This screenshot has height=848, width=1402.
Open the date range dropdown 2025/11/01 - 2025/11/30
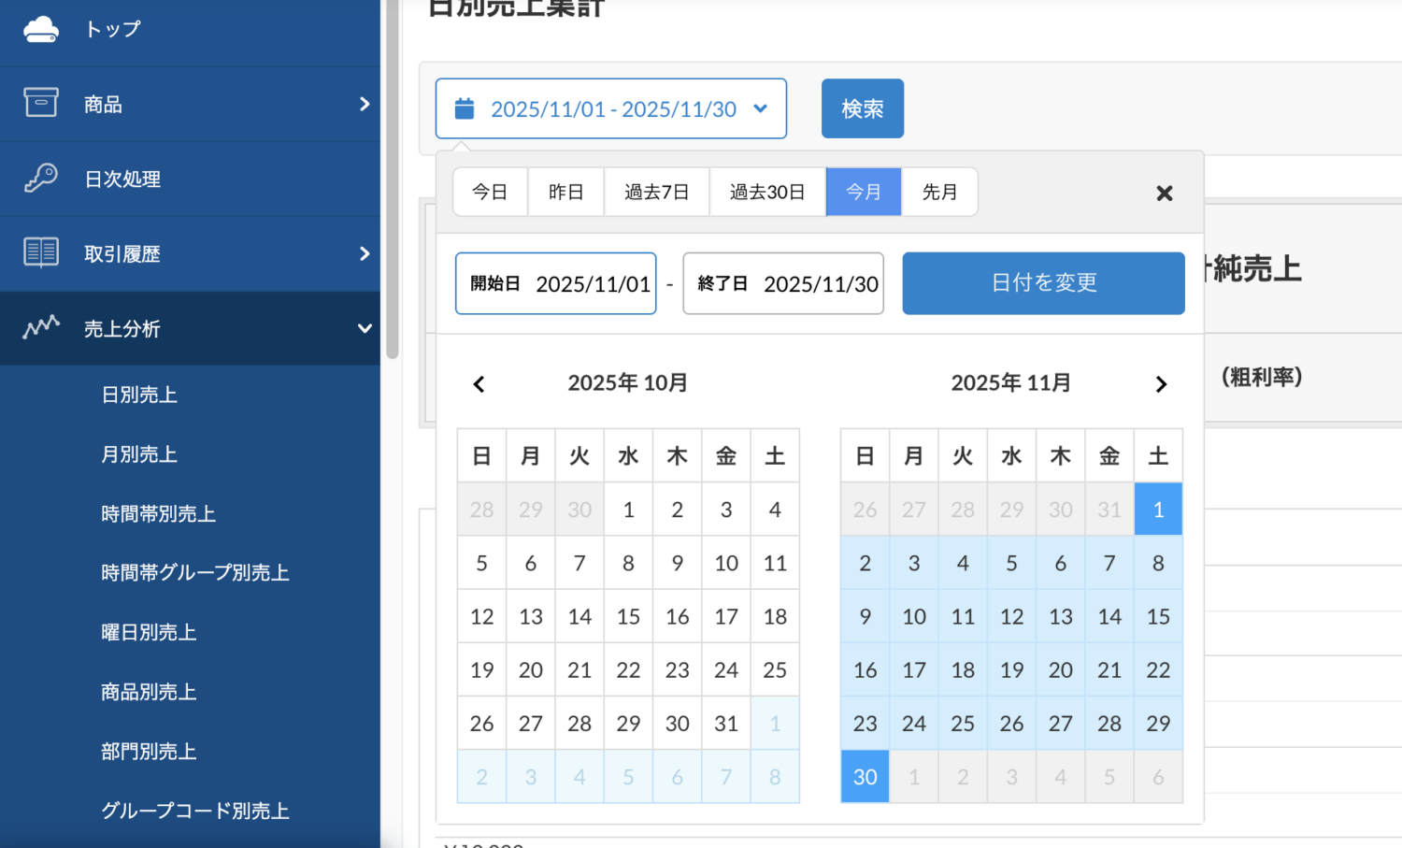pos(611,108)
